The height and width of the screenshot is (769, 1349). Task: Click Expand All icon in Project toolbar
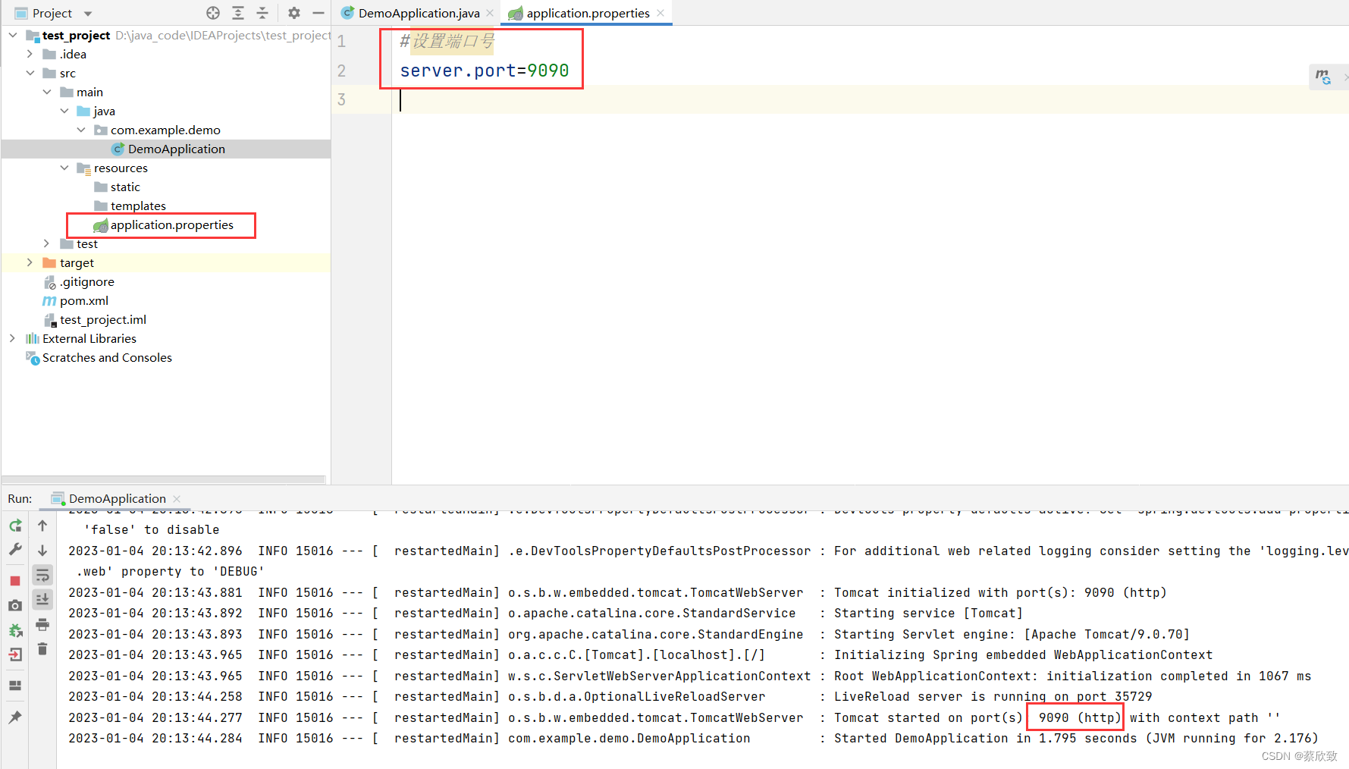pyautogui.click(x=238, y=13)
